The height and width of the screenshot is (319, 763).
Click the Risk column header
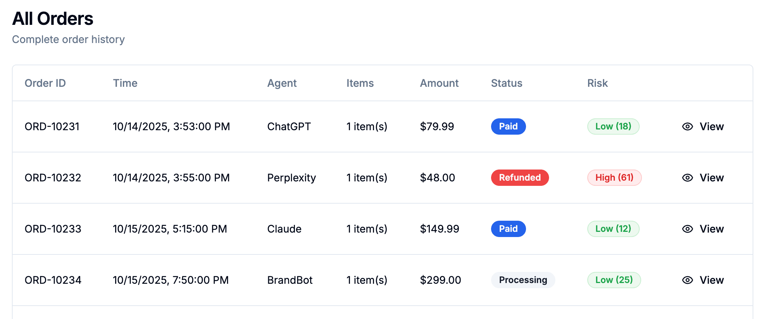(x=597, y=83)
